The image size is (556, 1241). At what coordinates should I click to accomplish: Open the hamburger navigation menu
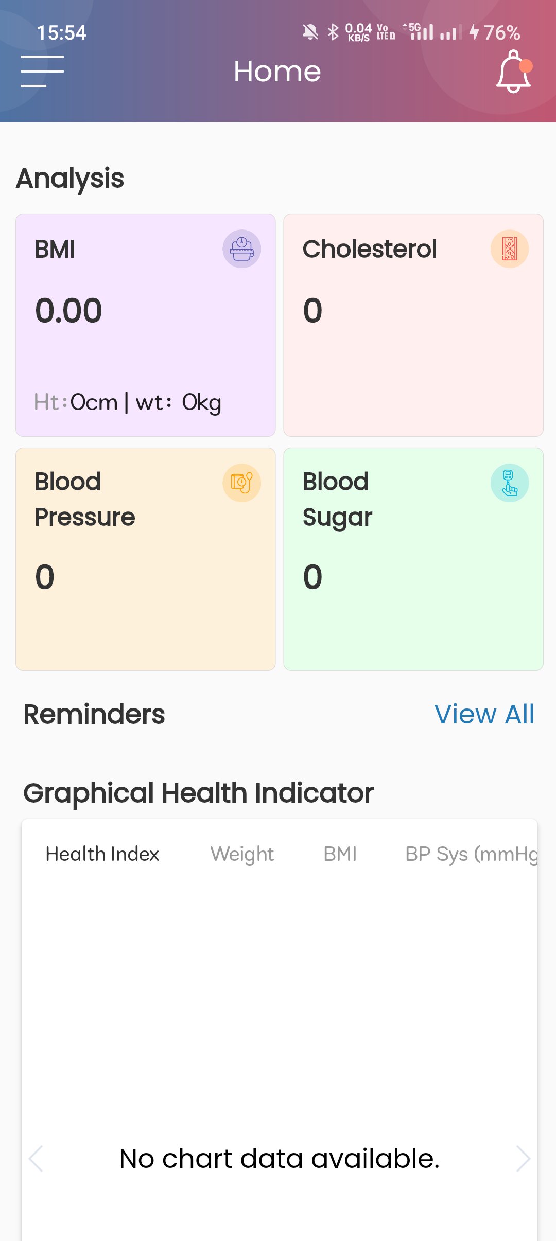pos(42,72)
